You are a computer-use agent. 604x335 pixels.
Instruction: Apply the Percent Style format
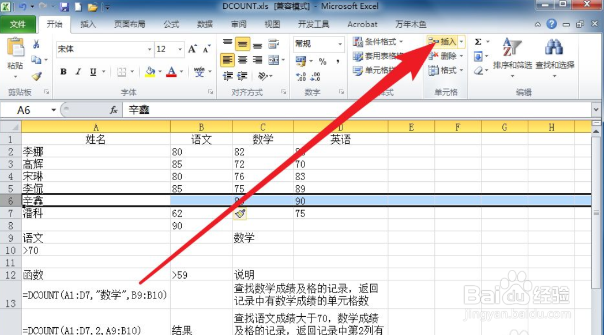click(323, 61)
